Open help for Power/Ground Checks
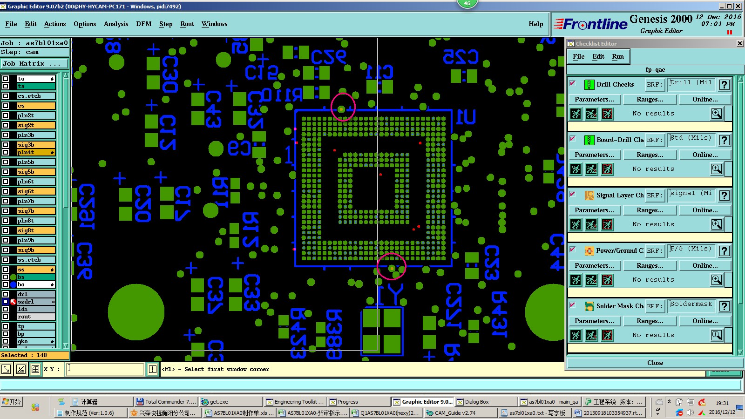This screenshot has width=745, height=419. (x=724, y=251)
